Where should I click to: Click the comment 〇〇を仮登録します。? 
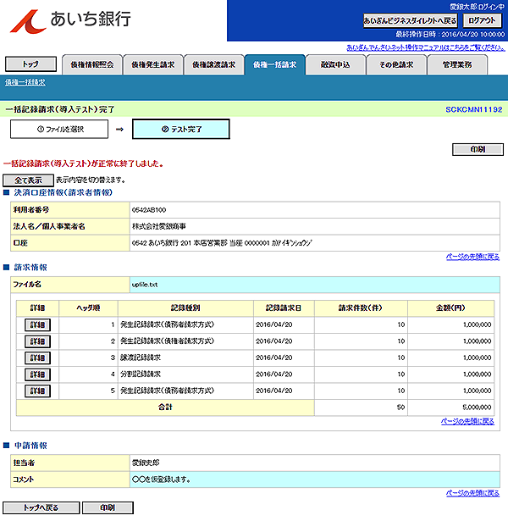(x=161, y=479)
